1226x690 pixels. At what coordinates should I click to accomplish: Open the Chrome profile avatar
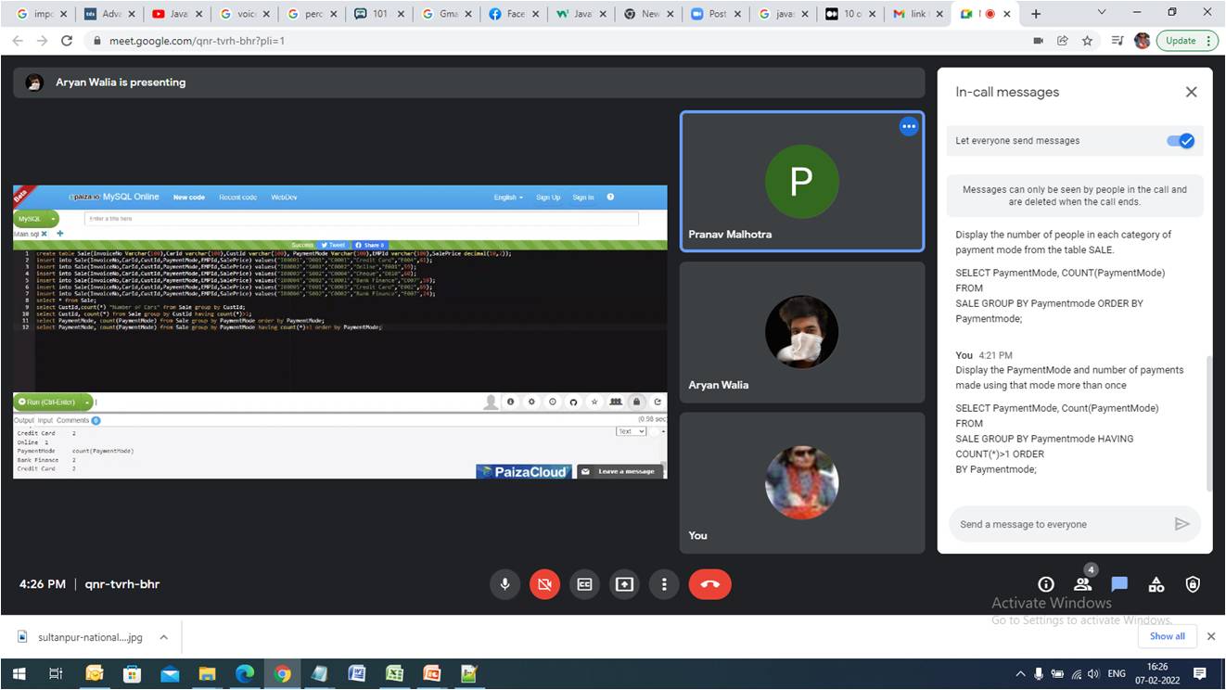point(1142,41)
